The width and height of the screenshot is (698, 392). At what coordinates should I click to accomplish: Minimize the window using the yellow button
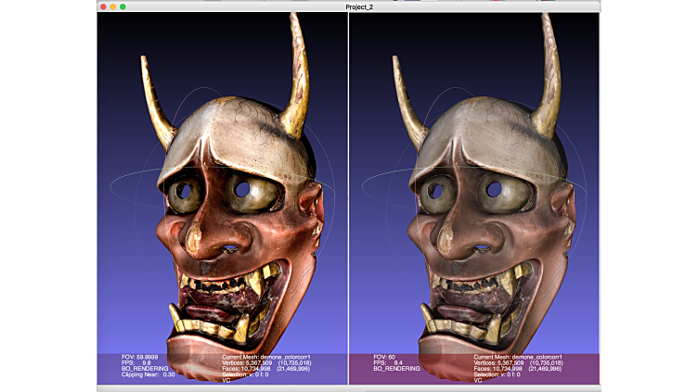[x=112, y=6]
